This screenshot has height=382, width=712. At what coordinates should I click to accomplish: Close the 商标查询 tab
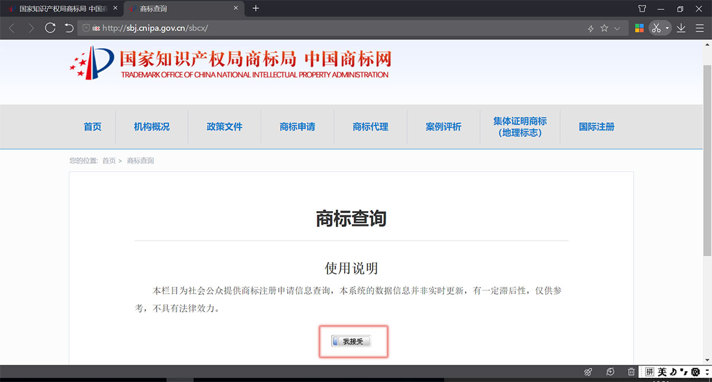click(x=236, y=8)
